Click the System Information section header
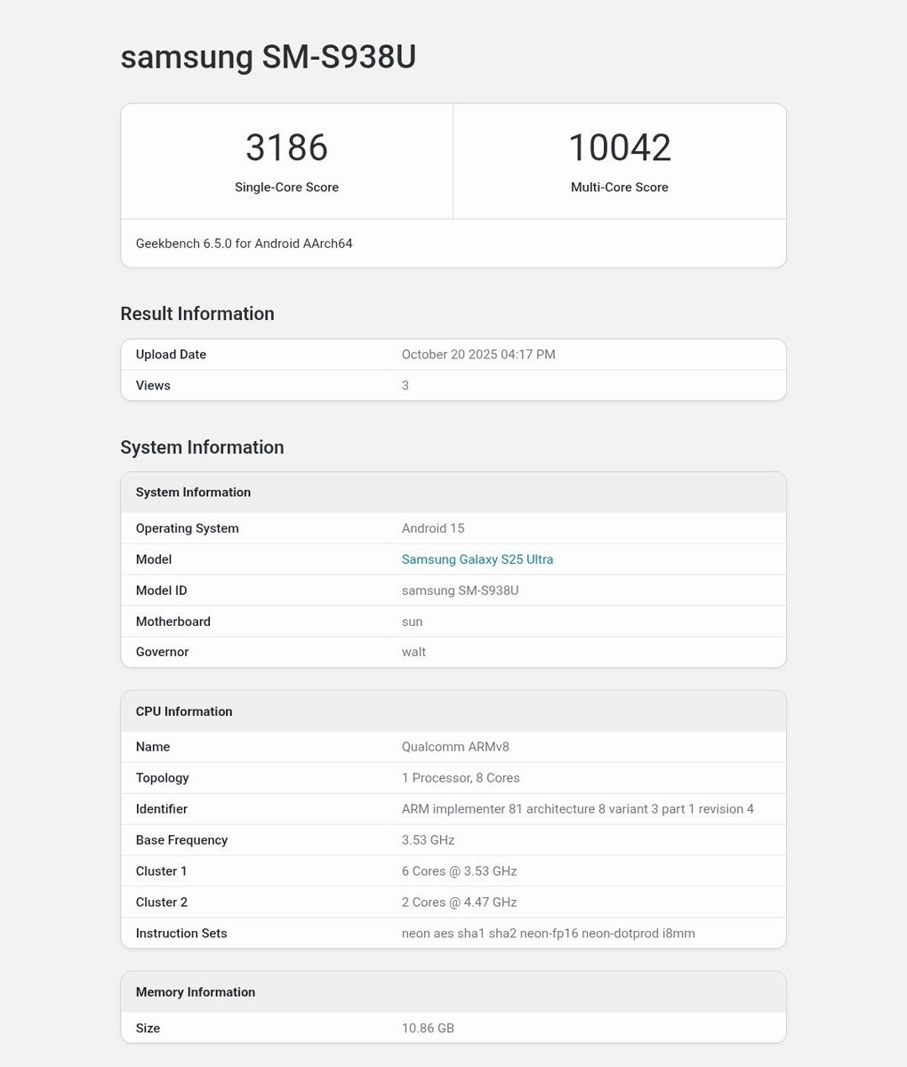This screenshot has height=1067, width=907. pyautogui.click(x=201, y=447)
